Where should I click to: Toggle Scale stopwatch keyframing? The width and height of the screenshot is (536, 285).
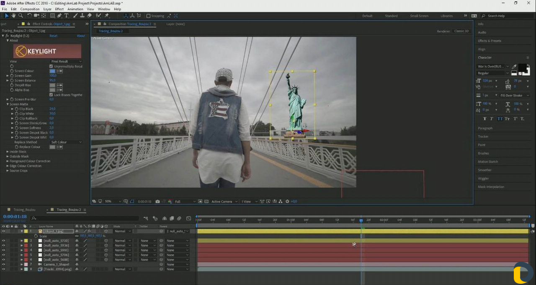click(36, 236)
